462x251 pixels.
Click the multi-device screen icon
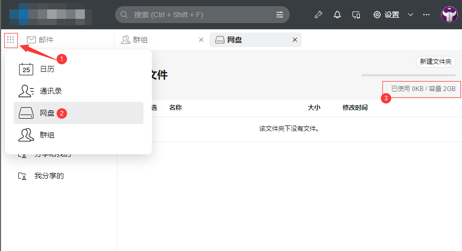click(356, 15)
